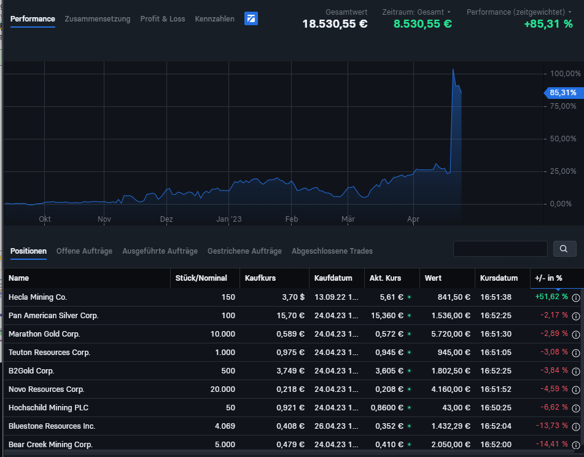Select the Positionen tab

tap(28, 251)
